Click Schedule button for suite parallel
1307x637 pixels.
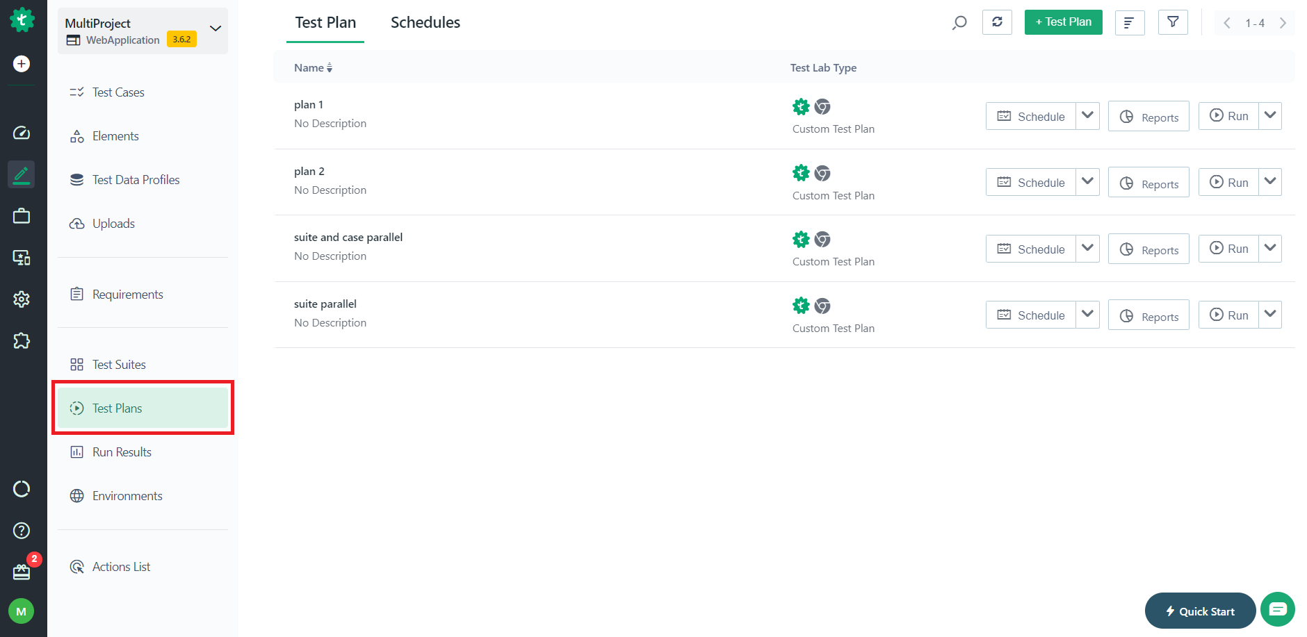(x=1030, y=315)
